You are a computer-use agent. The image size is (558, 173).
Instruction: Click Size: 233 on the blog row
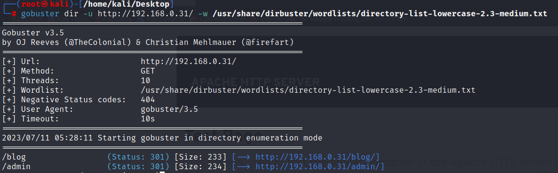coord(200,157)
